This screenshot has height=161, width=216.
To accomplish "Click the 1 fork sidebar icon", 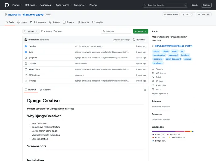I will click(153, 89).
